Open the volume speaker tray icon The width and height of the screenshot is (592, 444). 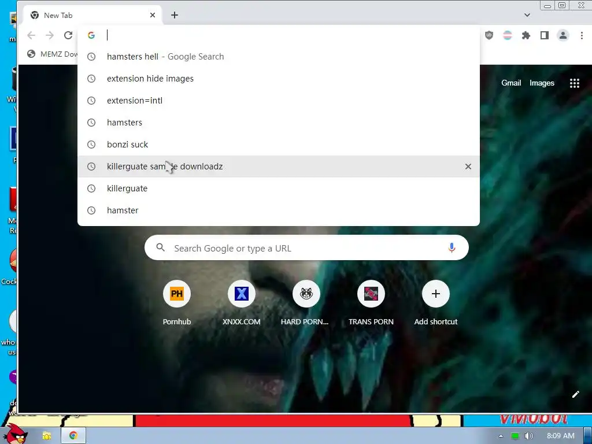[x=528, y=436]
